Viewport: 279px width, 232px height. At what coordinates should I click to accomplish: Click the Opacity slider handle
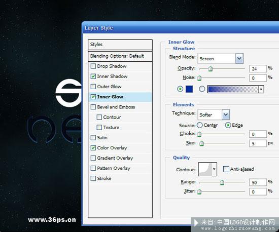(x=211, y=68)
